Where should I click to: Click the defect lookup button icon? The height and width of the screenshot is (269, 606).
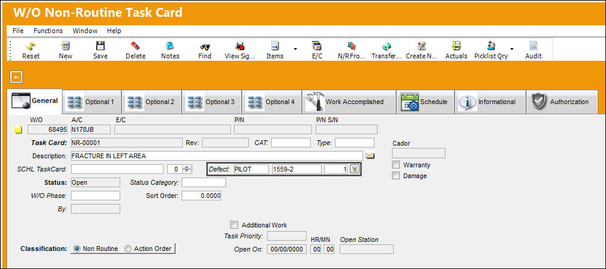355,169
